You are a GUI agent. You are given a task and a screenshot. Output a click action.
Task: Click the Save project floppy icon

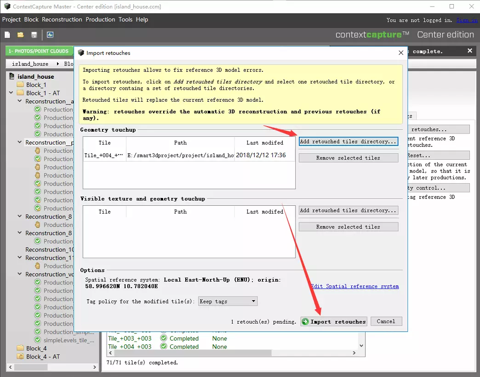coord(34,35)
